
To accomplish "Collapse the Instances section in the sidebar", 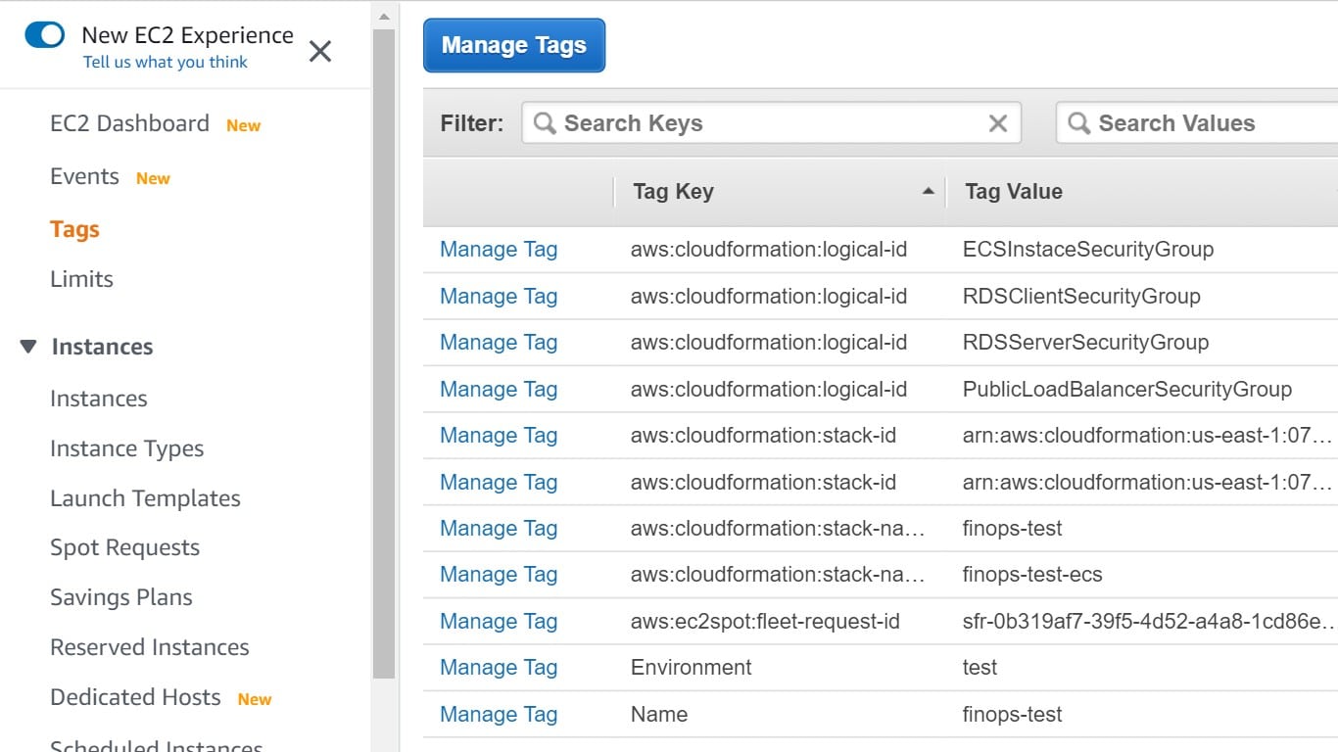I will (x=27, y=346).
